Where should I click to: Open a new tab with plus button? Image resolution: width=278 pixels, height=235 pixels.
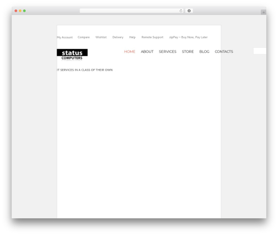[x=264, y=12]
